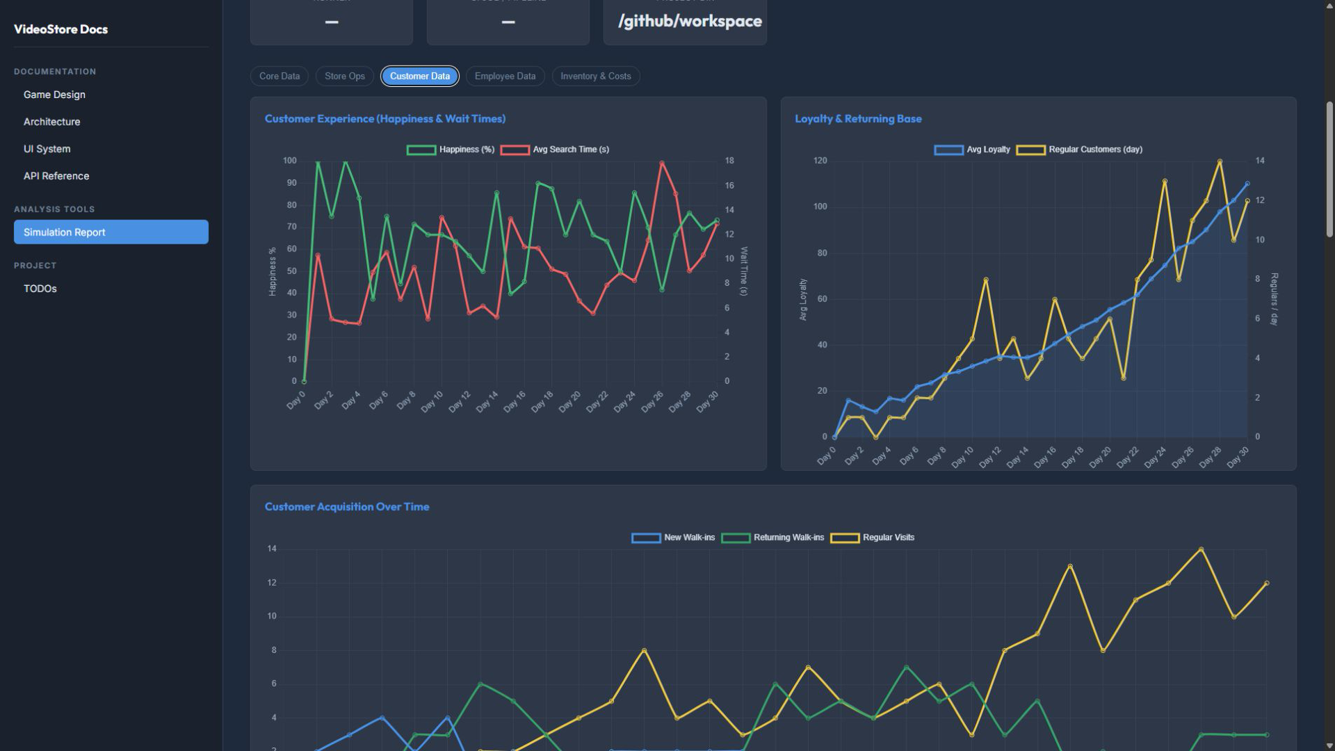Image resolution: width=1335 pixels, height=751 pixels.
Task: Select Simulation Report in the sidebar
Action: click(111, 232)
